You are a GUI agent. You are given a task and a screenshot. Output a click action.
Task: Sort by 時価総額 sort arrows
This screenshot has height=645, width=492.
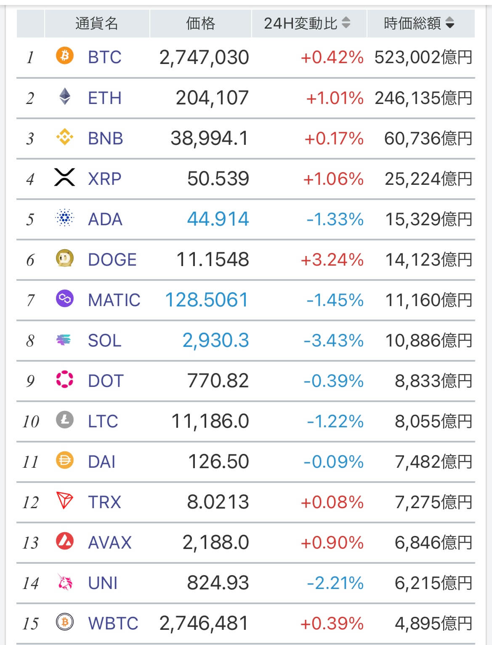[449, 23]
